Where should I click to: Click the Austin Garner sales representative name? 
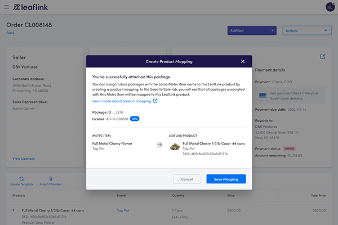click(24, 109)
